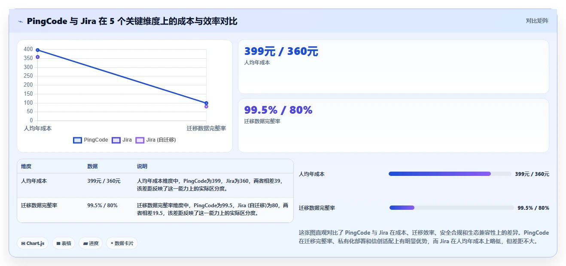Click the 维度 column header

26,166
